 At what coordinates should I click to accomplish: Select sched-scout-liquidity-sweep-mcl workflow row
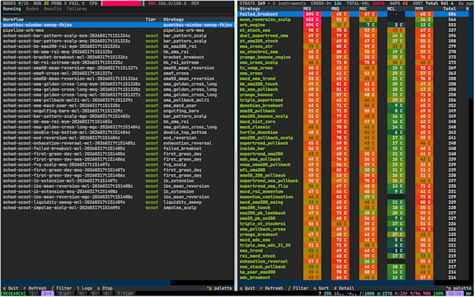(x=117, y=202)
